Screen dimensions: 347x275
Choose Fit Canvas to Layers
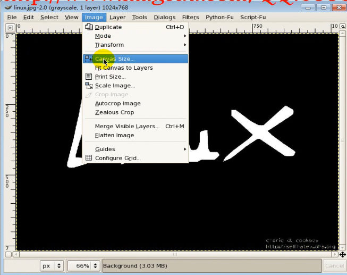pyautogui.click(x=136, y=68)
